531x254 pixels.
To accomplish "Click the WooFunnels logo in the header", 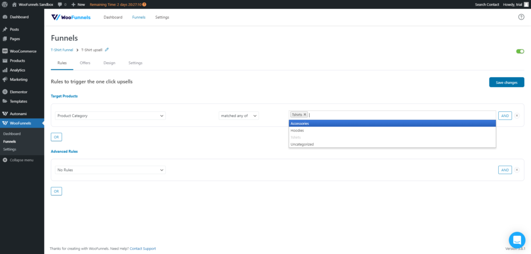I will pyautogui.click(x=71, y=17).
